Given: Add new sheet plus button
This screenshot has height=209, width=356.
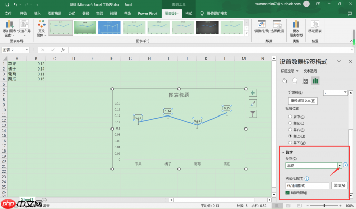Looking at the screenshot, I should tap(44, 200).
